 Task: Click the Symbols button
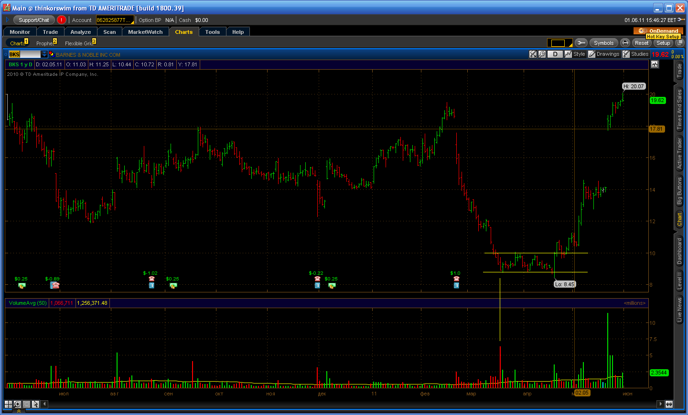click(603, 43)
